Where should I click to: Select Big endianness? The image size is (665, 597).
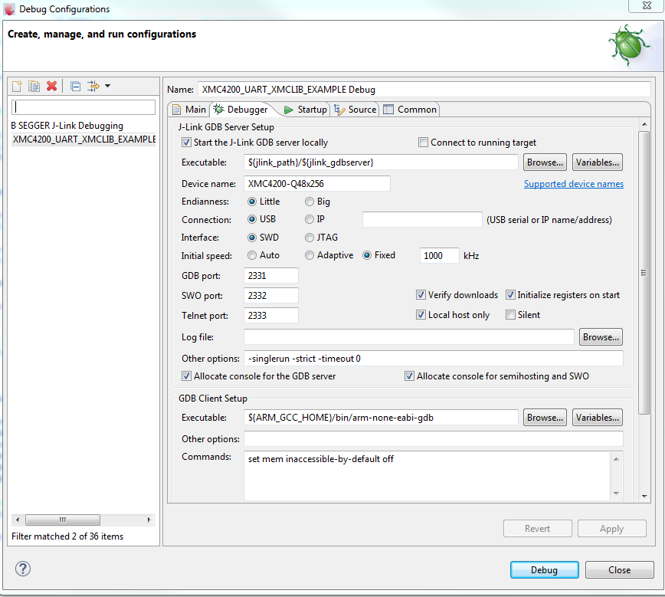pyautogui.click(x=310, y=202)
